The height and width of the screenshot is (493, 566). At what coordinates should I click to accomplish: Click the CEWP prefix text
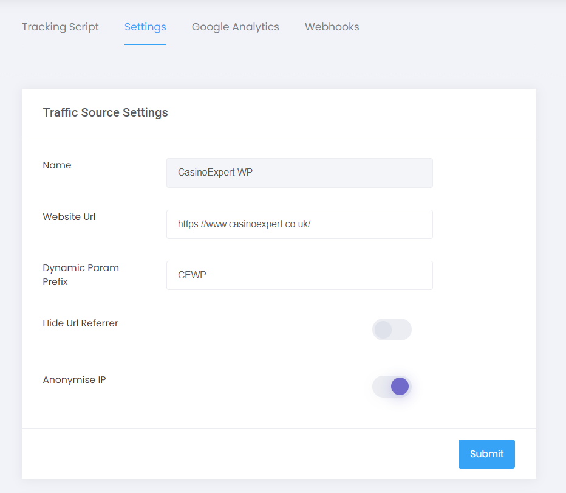point(192,275)
